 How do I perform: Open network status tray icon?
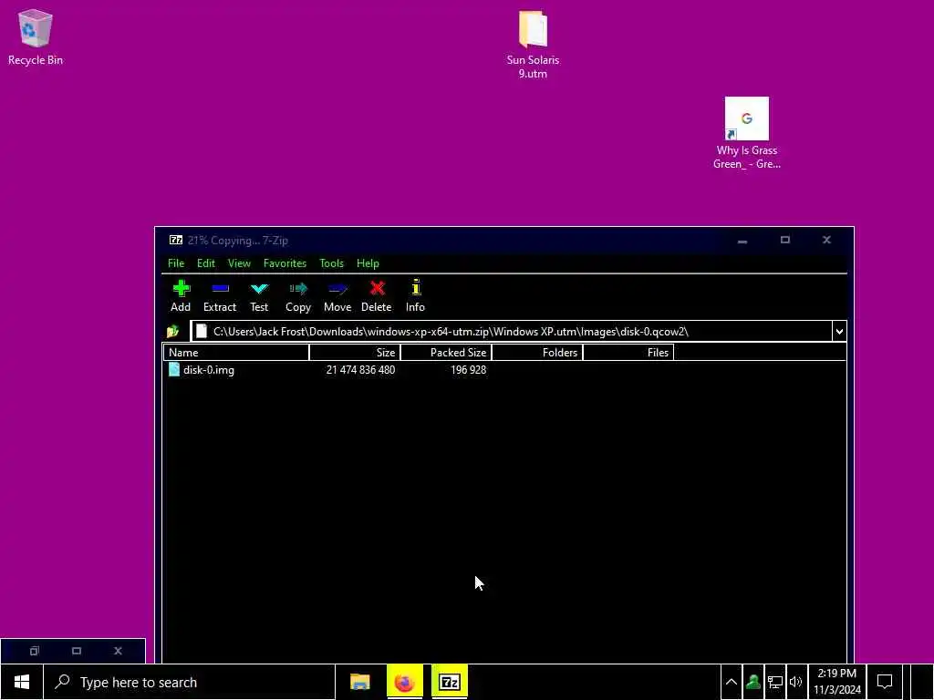point(774,682)
